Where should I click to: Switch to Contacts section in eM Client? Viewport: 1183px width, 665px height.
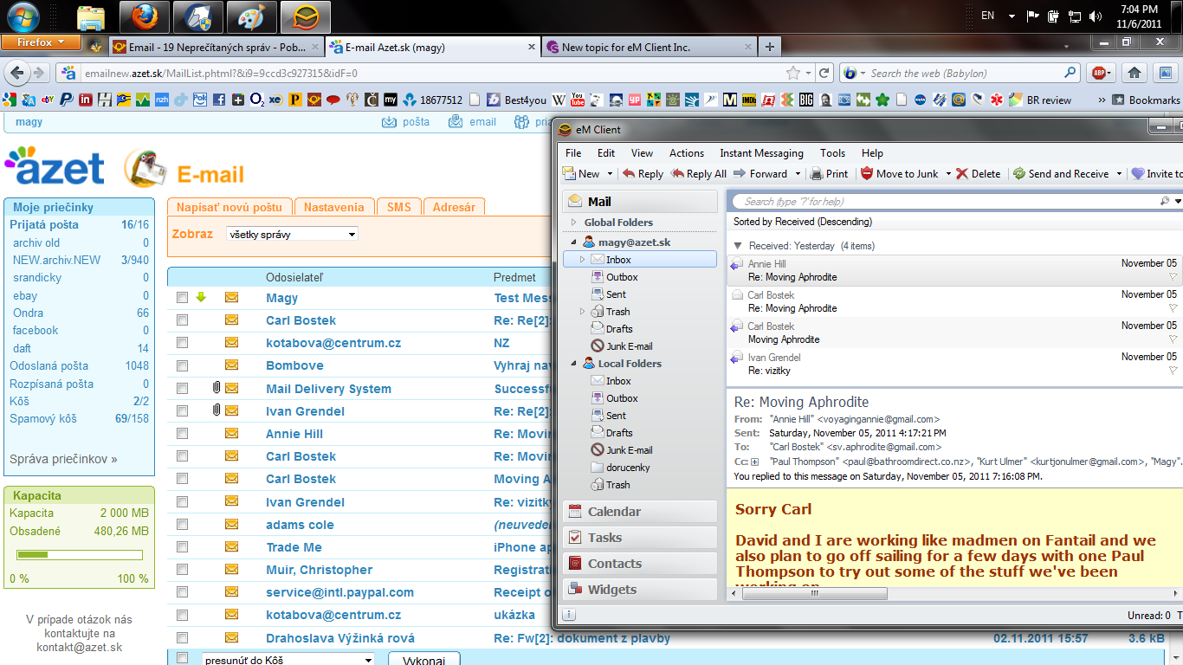(x=639, y=564)
